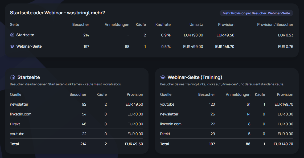Select the 'youtube' source in the Startseite card
The height and width of the screenshot is (158, 304).
point(17,134)
